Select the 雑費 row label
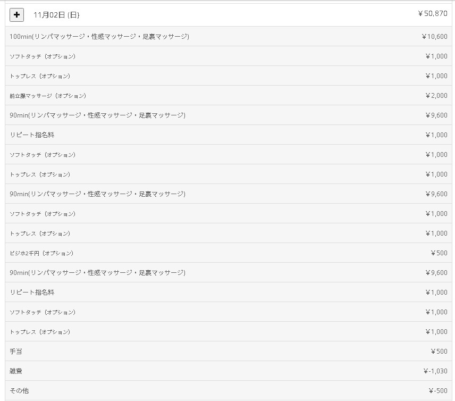Screen dimensions: 455x401 pos(16,371)
